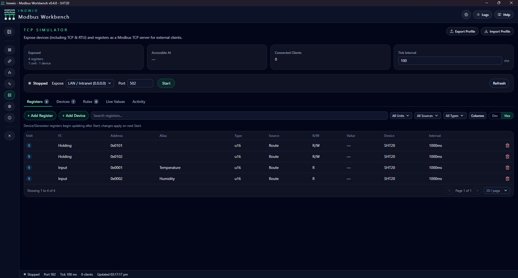Click 'Showing 1 to 4 of 4' text

[x=41, y=190]
